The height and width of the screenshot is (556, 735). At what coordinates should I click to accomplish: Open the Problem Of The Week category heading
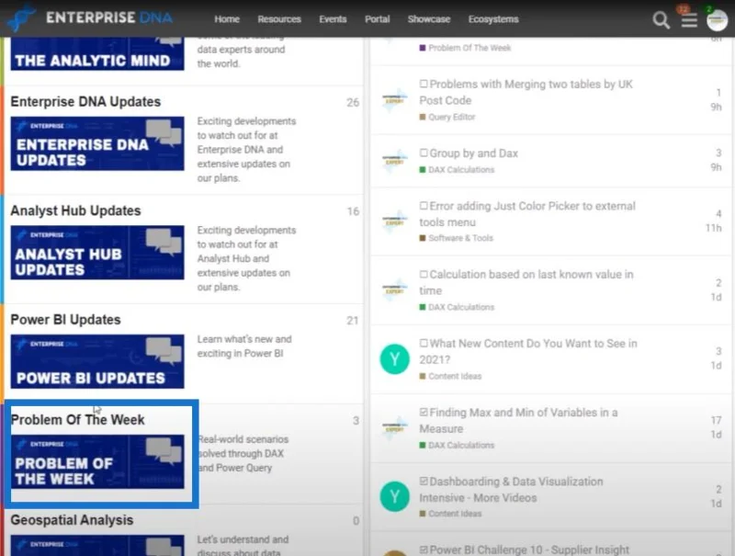point(78,420)
